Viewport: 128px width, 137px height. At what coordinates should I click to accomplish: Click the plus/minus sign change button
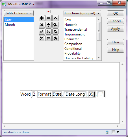(x=42, y=38)
